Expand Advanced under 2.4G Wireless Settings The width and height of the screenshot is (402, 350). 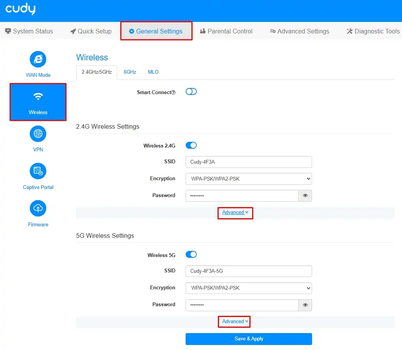pos(235,212)
